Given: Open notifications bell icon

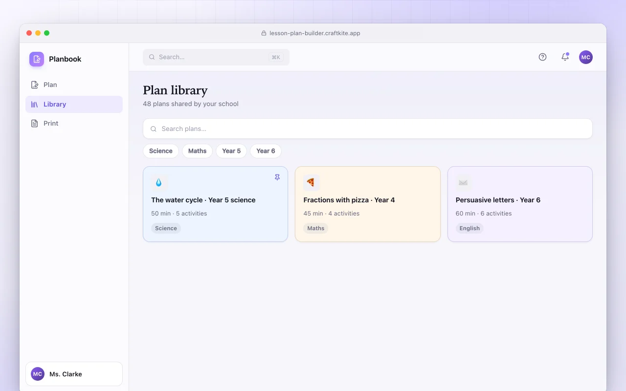Looking at the screenshot, I should 565,57.
